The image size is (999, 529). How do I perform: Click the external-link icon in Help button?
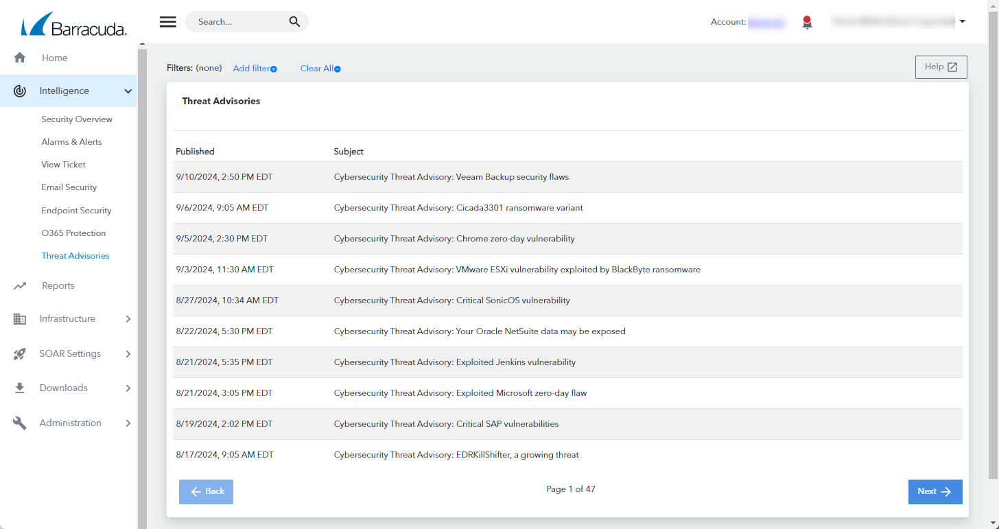coord(952,67)
